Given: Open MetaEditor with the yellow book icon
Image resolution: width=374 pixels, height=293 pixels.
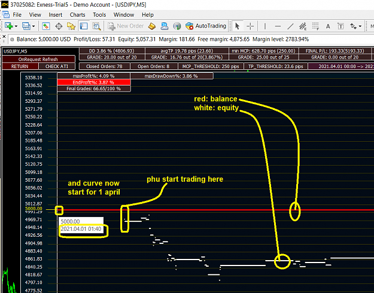Looking at the screenshot, I should (152, 26).
